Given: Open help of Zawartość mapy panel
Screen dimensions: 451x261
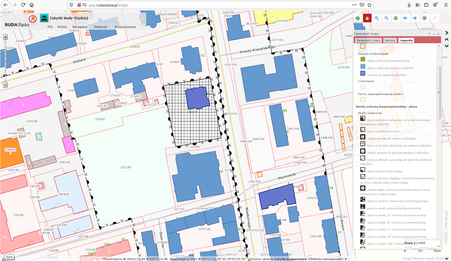Looking at the screenshot, I should coord(429,34).
